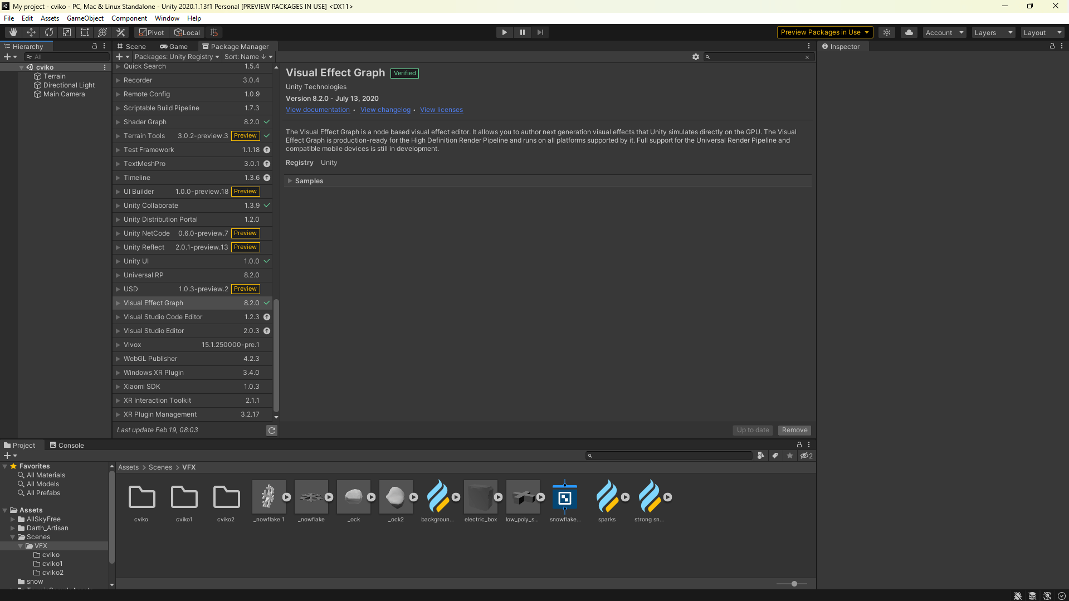Advance one frame with the Step button

point(540,32)
